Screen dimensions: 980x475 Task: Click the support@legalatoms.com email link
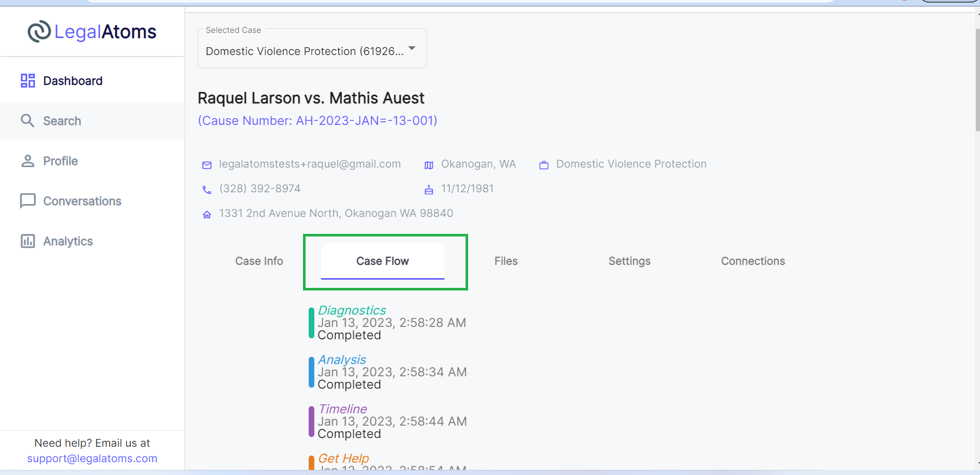click(92, 459)
